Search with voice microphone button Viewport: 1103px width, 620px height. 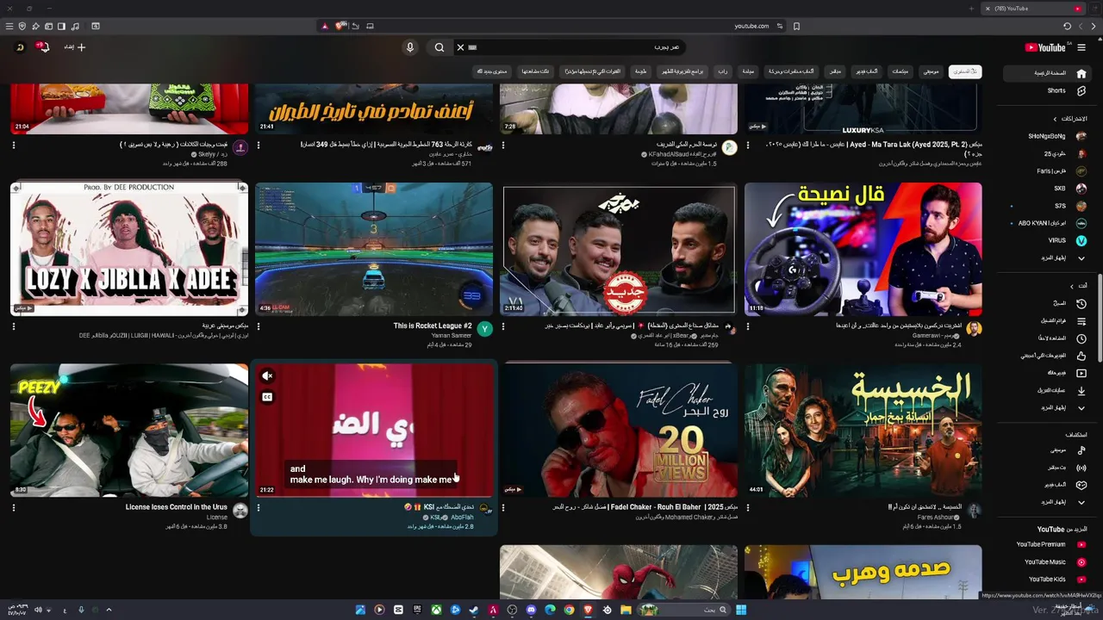(x=410, y=47)
